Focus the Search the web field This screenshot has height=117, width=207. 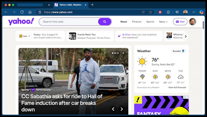[x=69, y=22]
